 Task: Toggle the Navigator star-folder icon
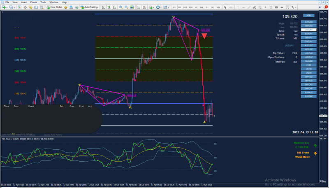[x=30, y=7]
